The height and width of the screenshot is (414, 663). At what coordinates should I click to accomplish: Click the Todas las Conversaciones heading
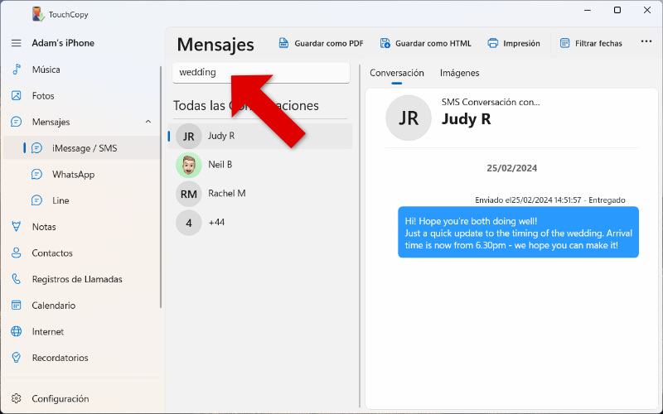tap(245, 106)
